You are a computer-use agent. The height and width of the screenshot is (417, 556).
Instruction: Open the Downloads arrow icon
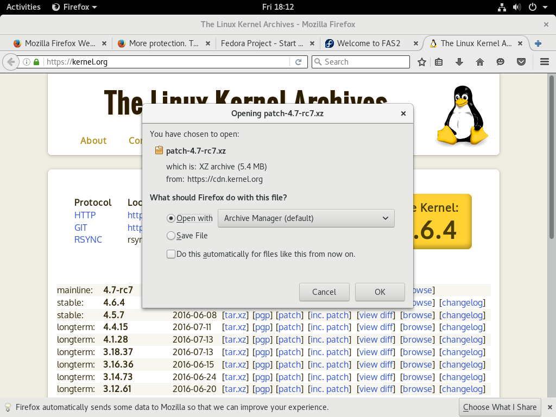(x=459, y=62)
